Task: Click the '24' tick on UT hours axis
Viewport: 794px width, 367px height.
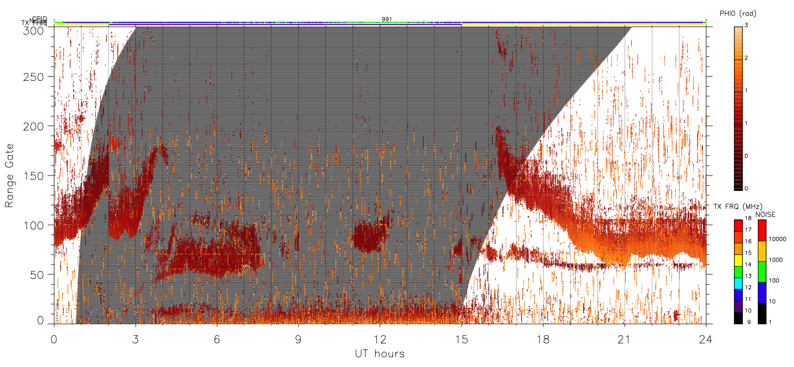Action: click(705, 339)
